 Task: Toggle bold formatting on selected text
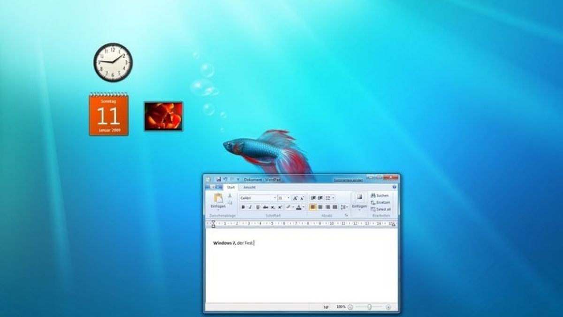point(243,207)
